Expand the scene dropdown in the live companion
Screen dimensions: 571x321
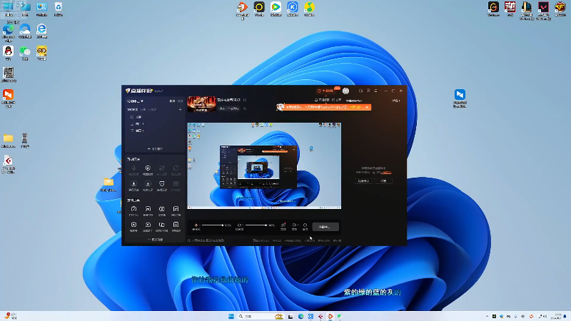[x=135, y=101]
